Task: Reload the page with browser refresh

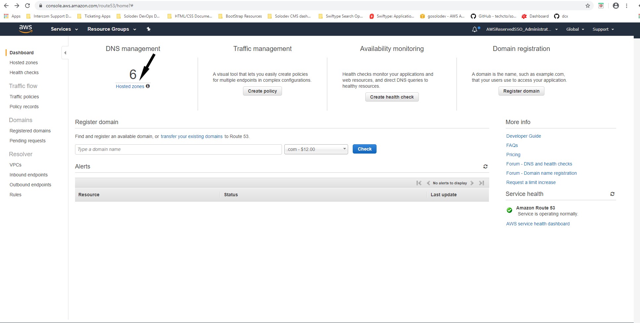Action: (x=27, y=6)
